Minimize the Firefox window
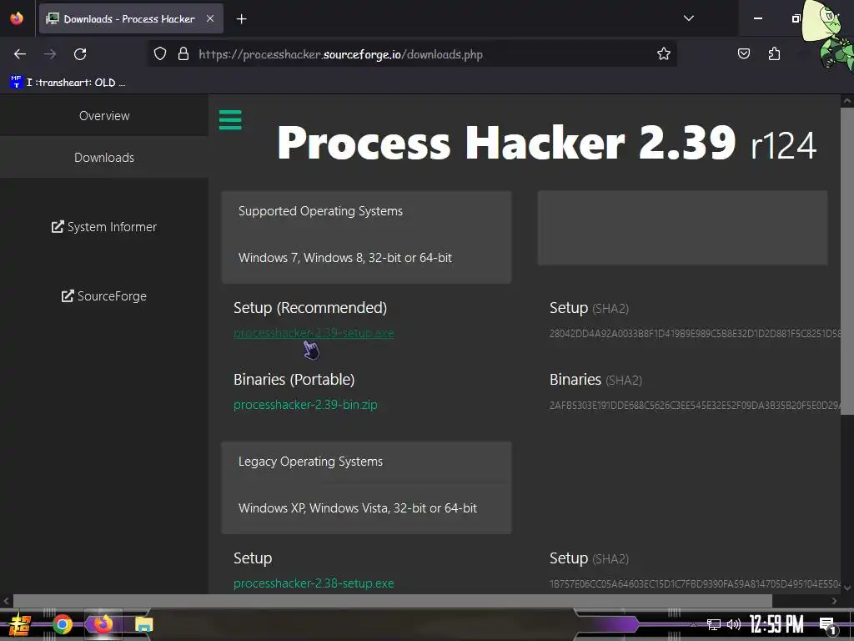The width and height of the screenshot is (854, 641). click(x=757, y=18)
